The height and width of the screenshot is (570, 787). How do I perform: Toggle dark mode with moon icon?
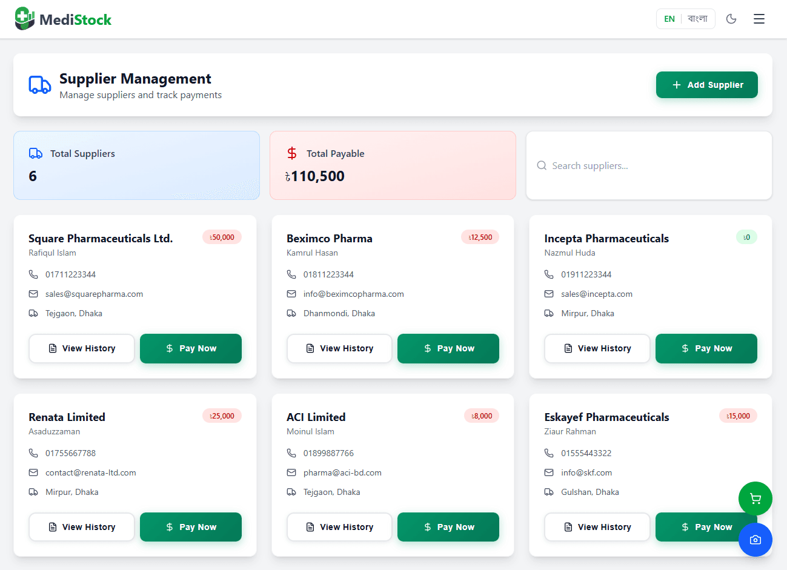point(731,19)
